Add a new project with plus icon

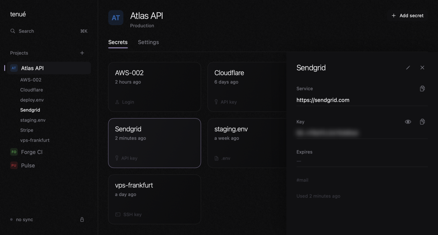tap(82, 53)
